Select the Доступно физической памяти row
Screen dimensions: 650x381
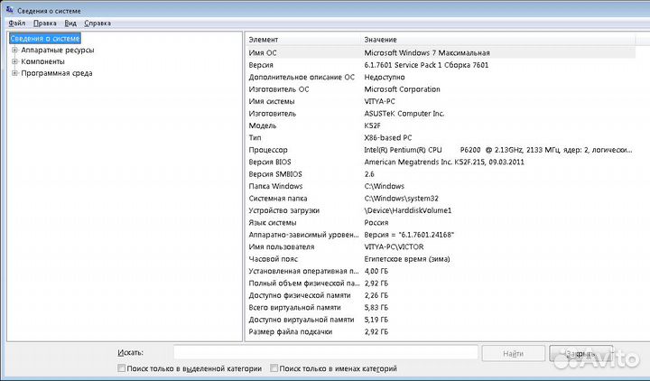pyautogui.click(x=441, y=295)
